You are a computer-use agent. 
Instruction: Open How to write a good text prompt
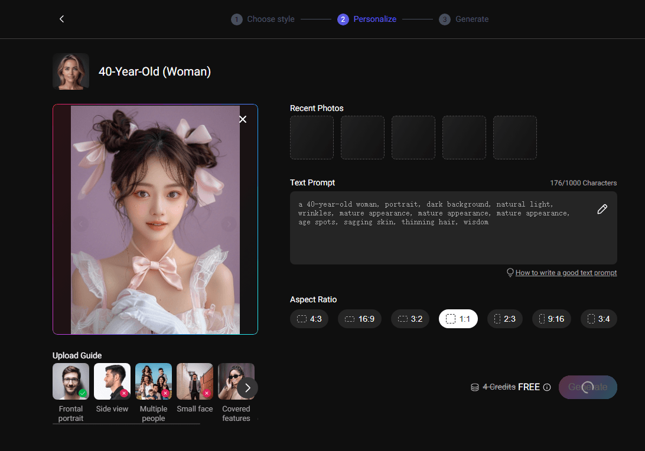point(565,272)
